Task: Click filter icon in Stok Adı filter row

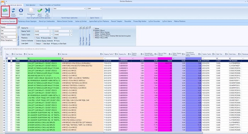Action: (x=63, y=59)
